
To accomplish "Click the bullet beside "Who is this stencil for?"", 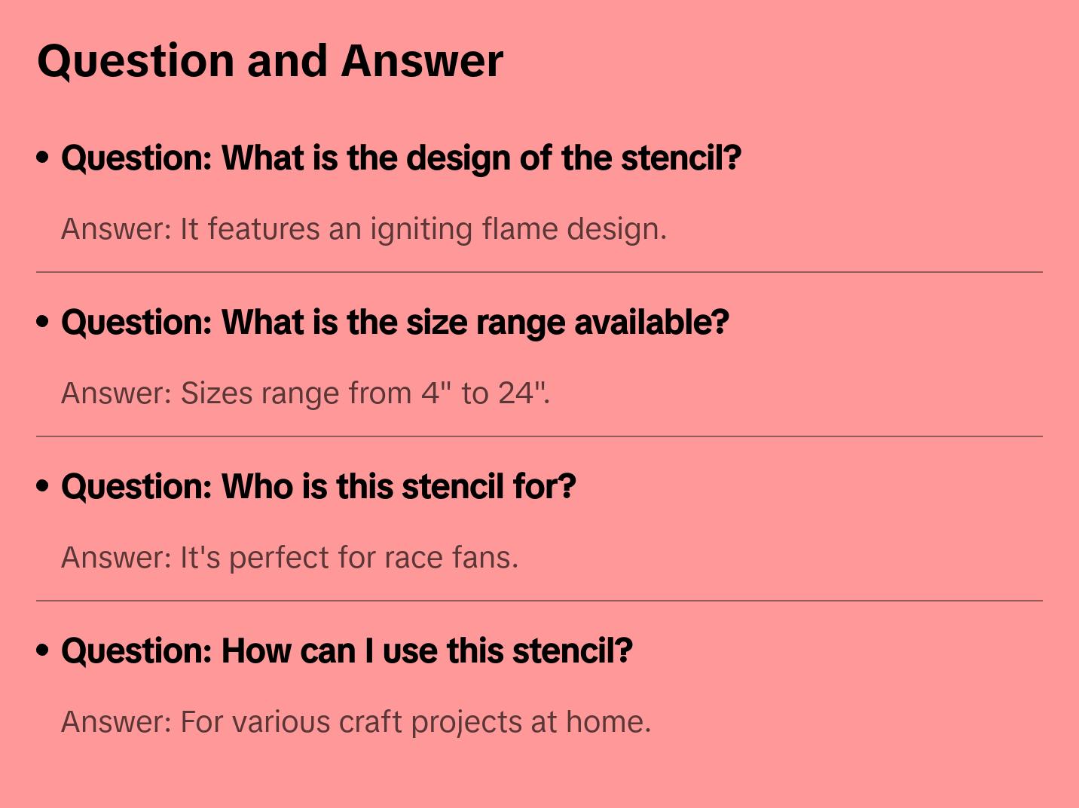I will coord(43,487).
